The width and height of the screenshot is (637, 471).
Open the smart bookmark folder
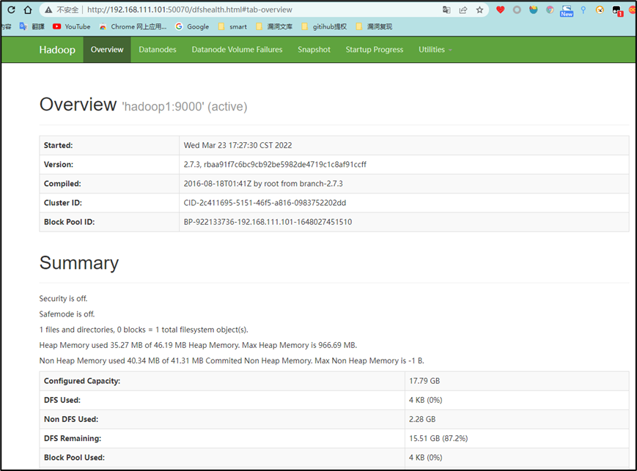coord(232,26)
